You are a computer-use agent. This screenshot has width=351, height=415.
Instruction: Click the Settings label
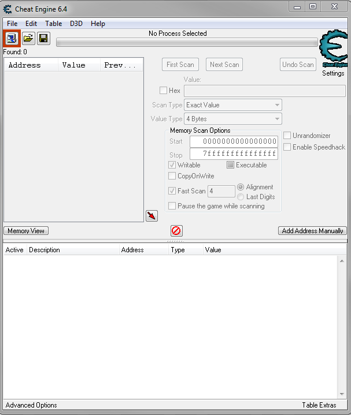pyautogui.click(x=333, y=73)
